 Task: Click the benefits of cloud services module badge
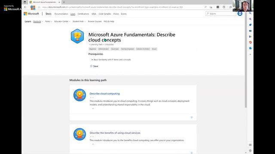[79, 134]
